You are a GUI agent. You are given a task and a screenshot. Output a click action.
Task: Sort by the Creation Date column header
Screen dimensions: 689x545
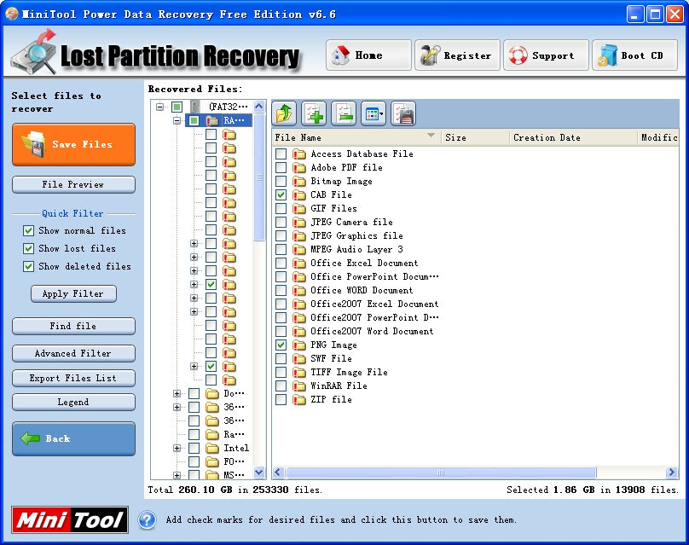click(x=573, y=137)
